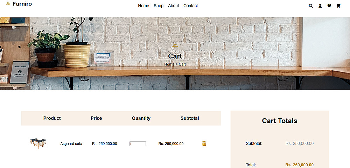
Task: Open the user account icon
Action: coord(320,6)
